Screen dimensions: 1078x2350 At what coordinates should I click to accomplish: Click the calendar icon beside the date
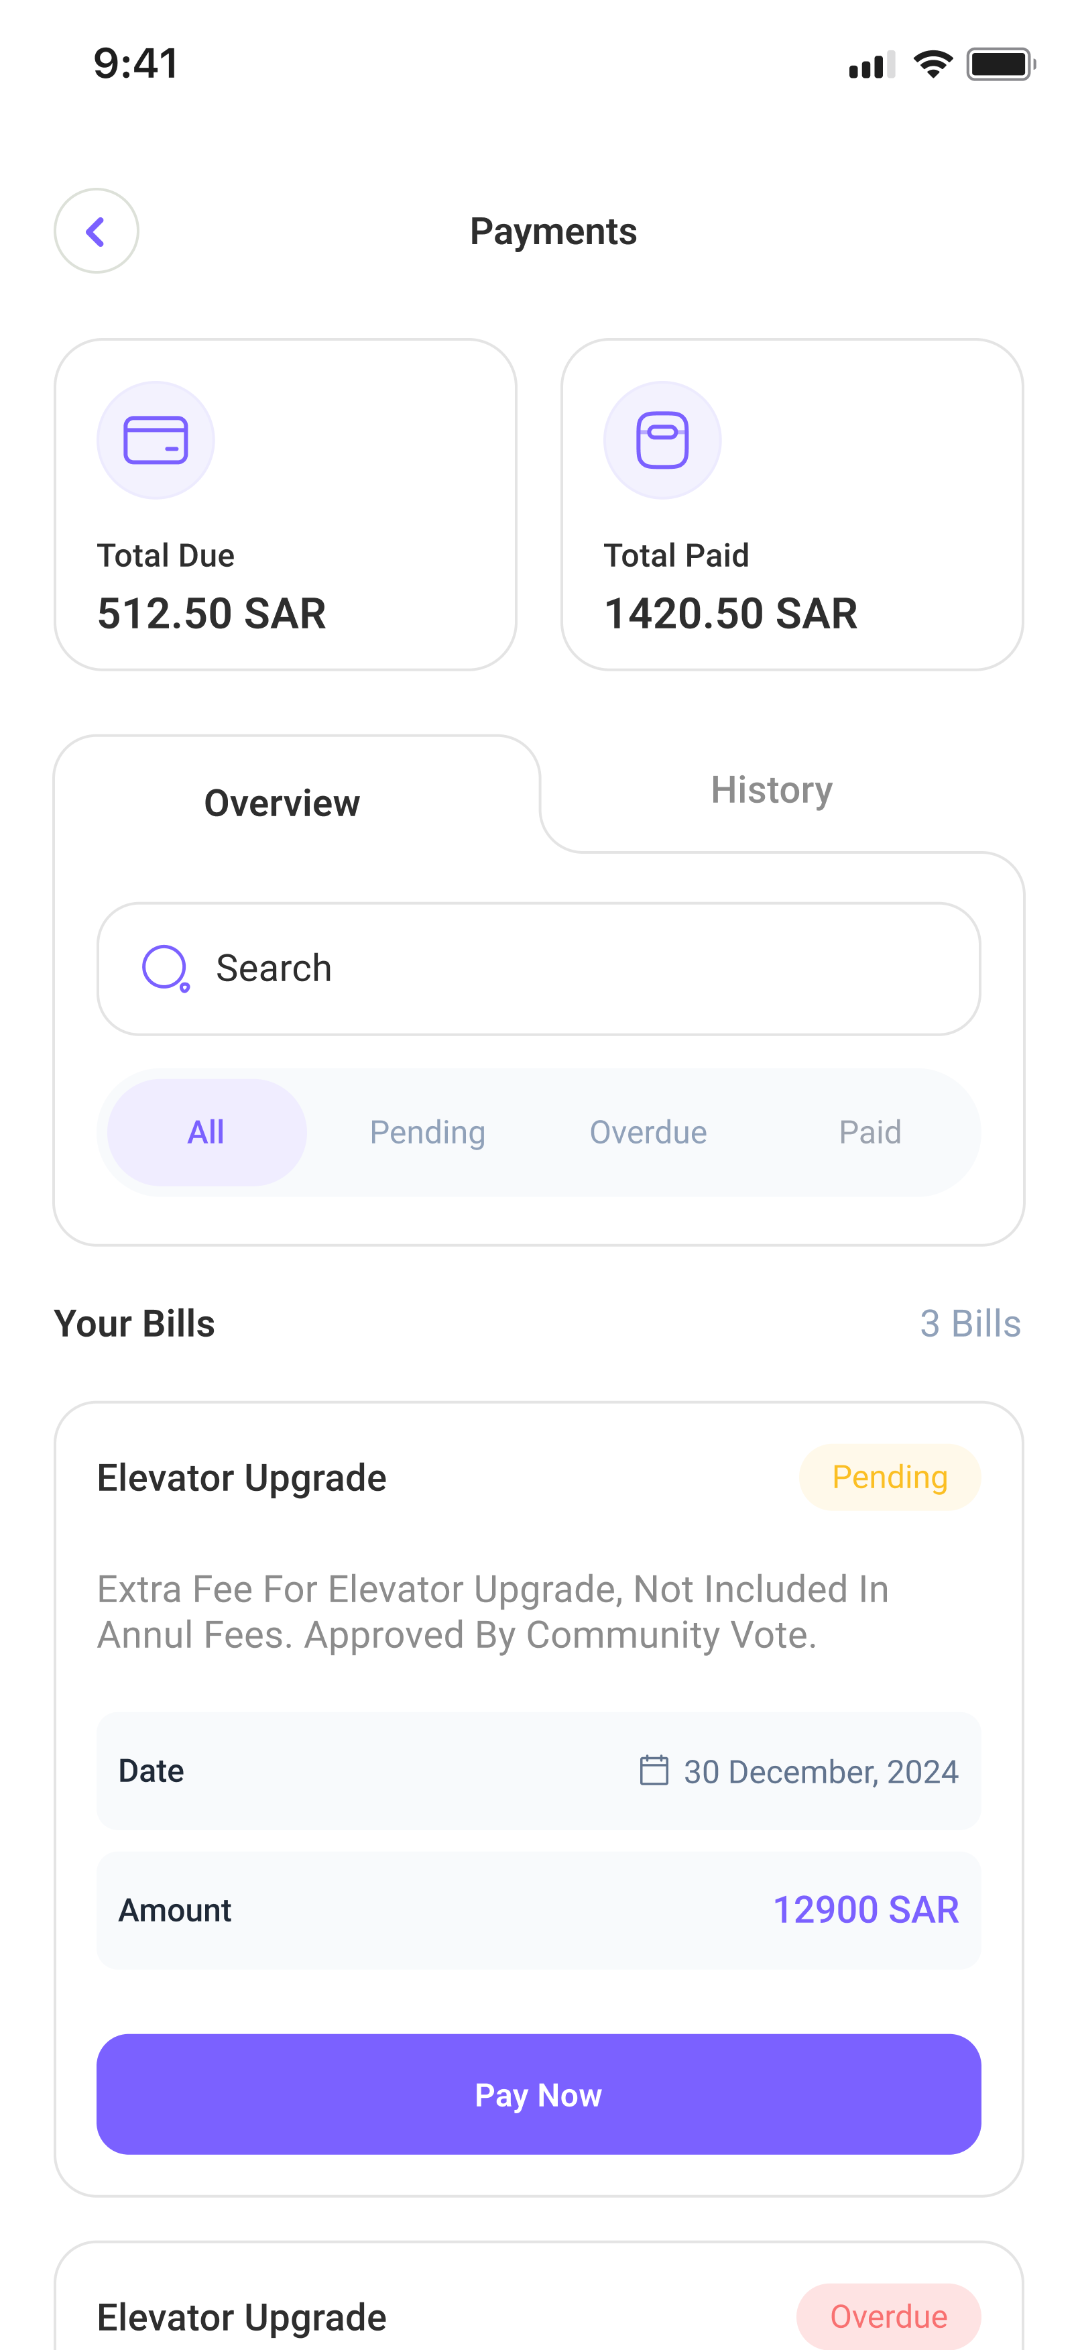(x=654, y=1771)
